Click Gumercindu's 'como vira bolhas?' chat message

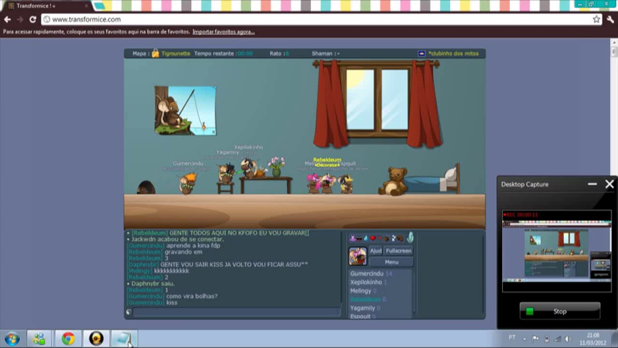[x=192, y=296]
